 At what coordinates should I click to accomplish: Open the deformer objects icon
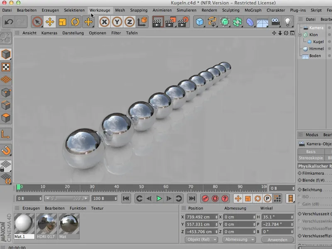tap(250, 22)
